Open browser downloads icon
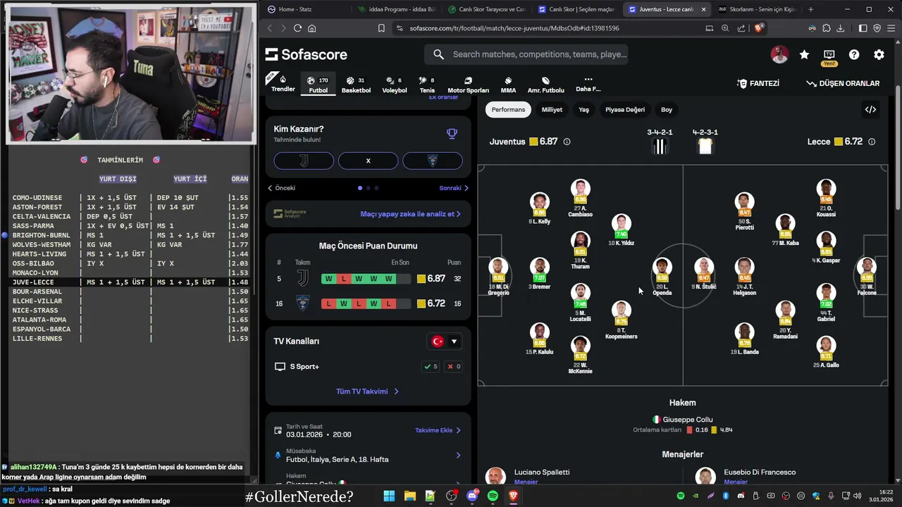This screenshot has height=507, width=902. pyautogui.click(x=840, y=28)
